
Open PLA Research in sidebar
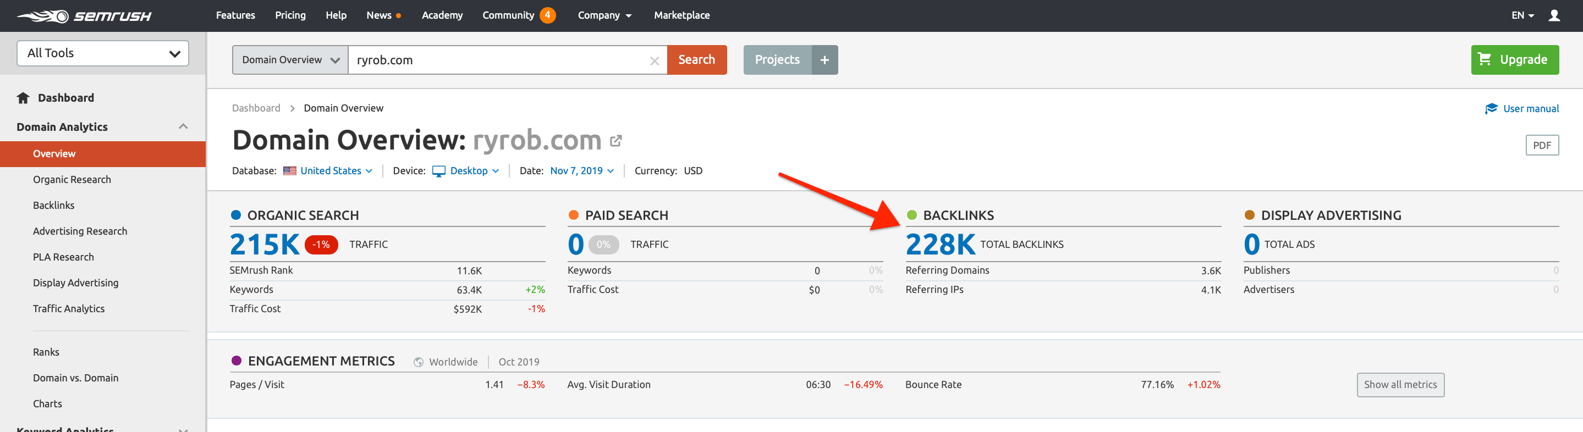click(63, 257)
